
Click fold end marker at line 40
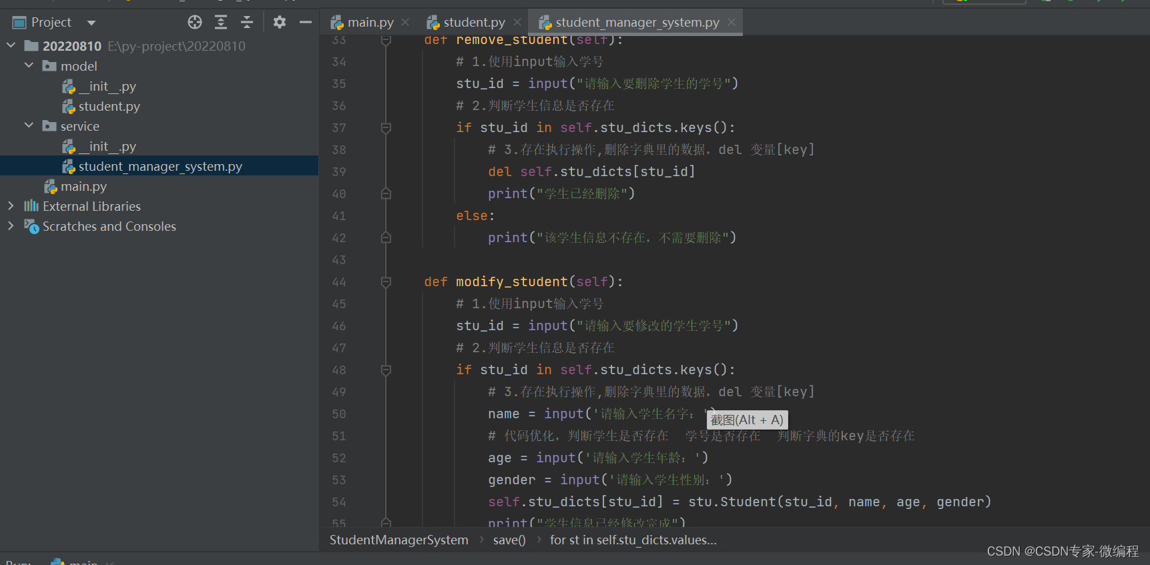coord(386,193)
